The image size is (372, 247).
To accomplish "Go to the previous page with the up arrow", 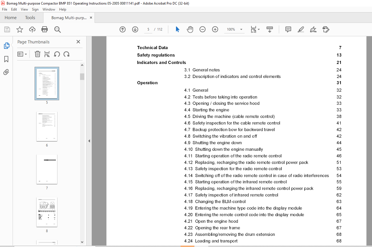I will click(123, 29).
